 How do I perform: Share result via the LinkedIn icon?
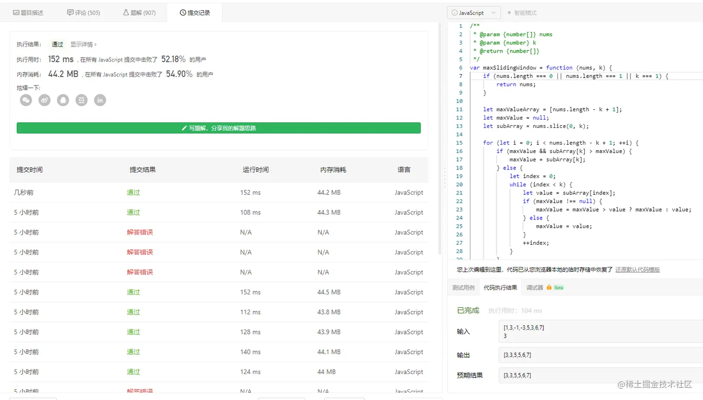coord(100,100)
